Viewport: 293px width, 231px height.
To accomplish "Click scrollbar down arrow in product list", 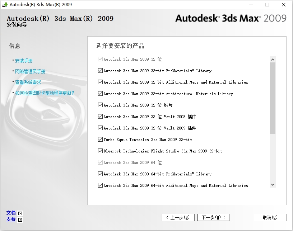I will [x=273, y=184].
